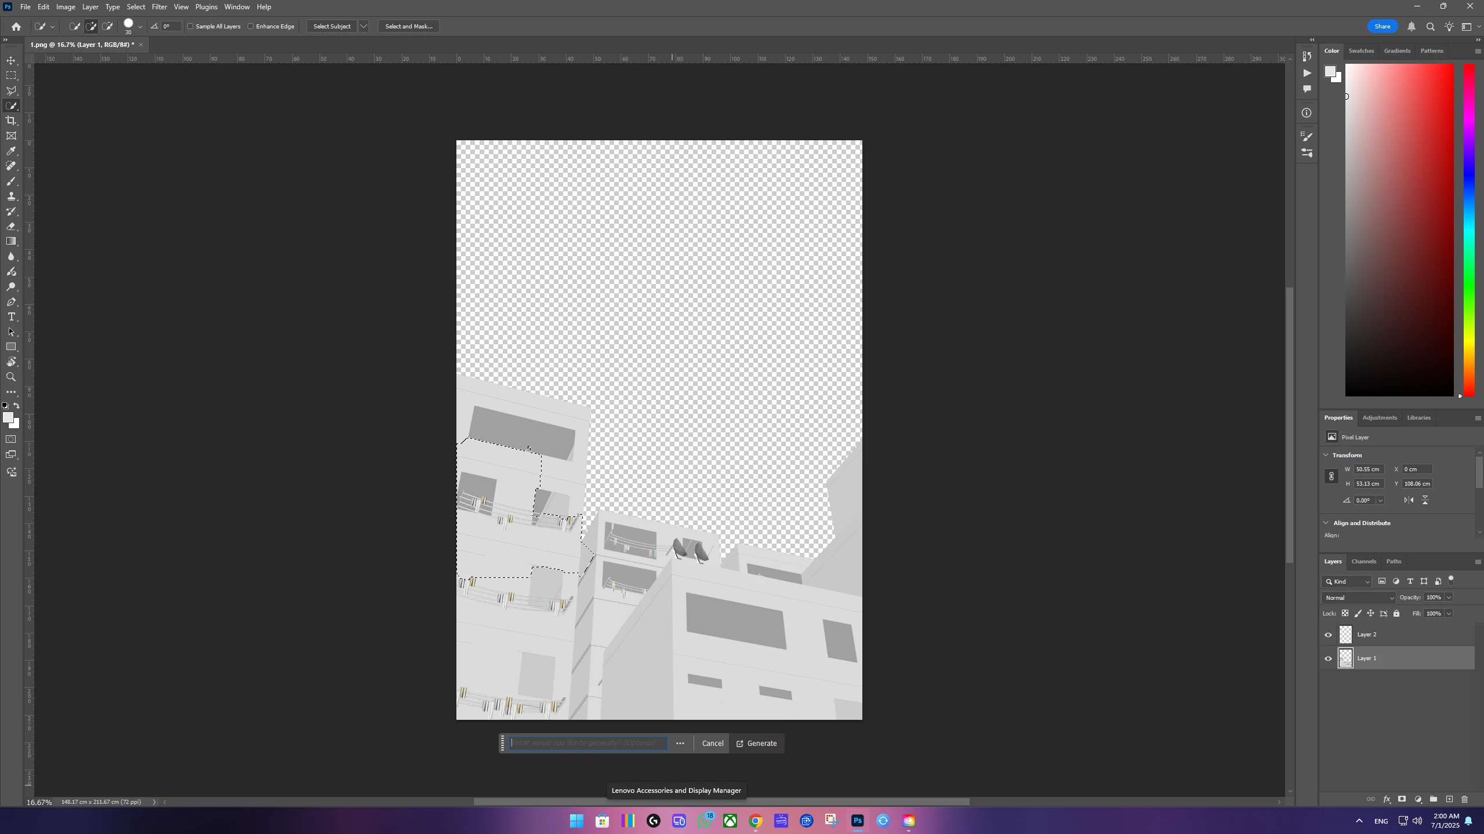Screen dimensions: 1484x834
Task: Select the Zoom tool in toolbar
Action: [11, 377]
